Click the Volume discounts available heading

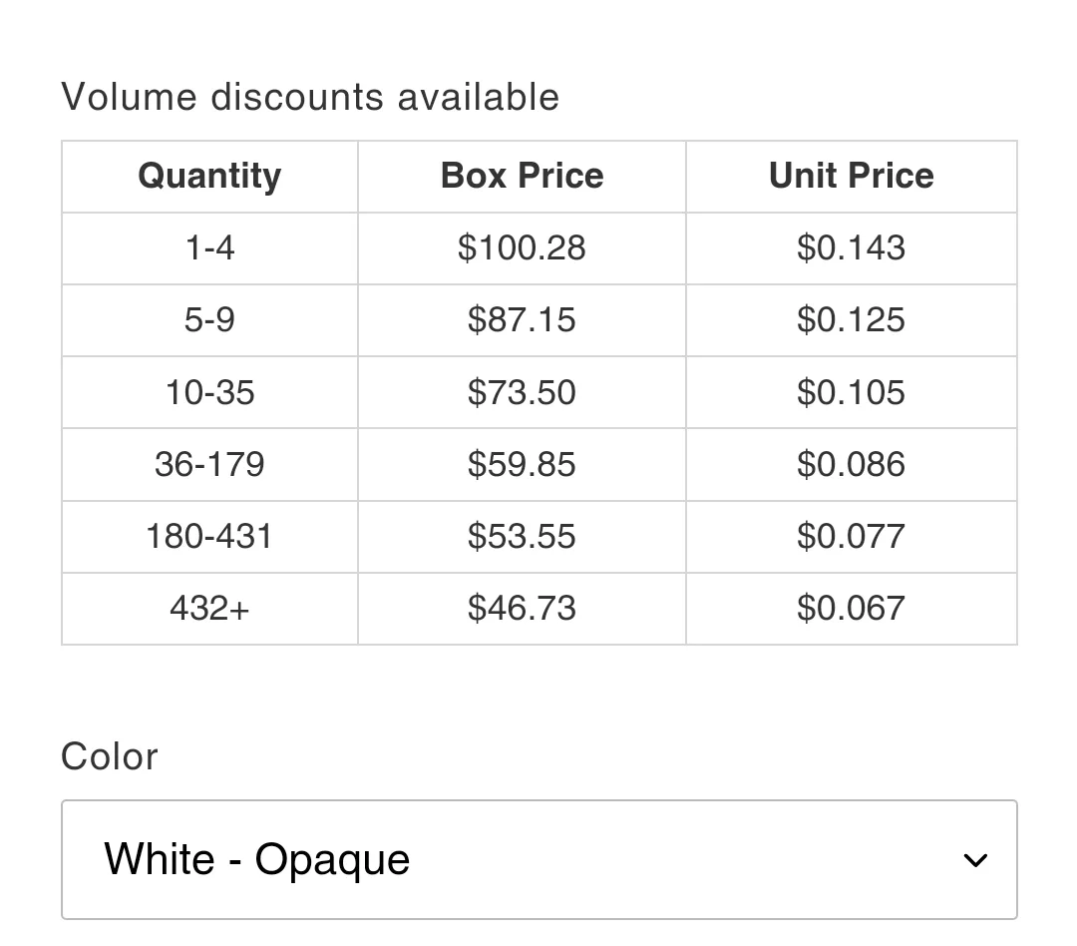310,97
